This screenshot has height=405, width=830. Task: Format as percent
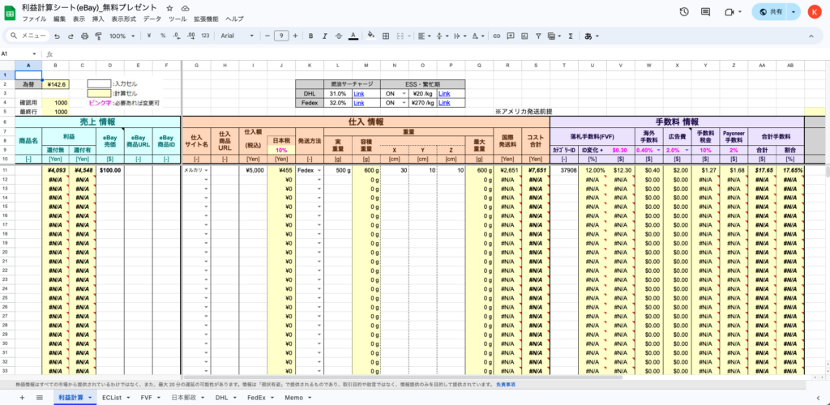point(163,36)
